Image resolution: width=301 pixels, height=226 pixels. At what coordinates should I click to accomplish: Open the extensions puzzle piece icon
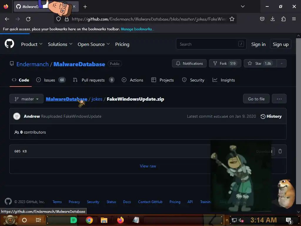pos(283,19)
